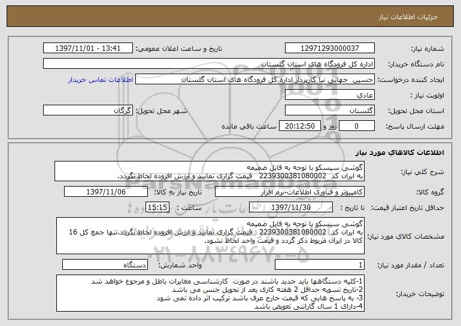The image size is (461, 326).
Task: Click the label تاریخ و ساعت اعلان عمومی
Action: click(x=179, y=48)
